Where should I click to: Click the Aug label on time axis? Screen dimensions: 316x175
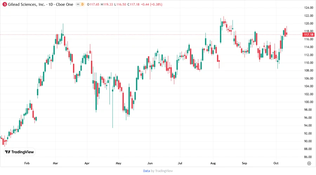click(213, 163)
